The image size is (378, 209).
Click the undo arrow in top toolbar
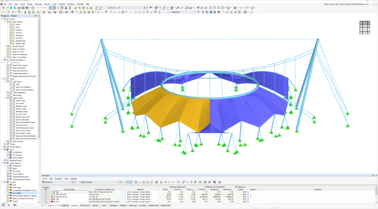coord(37,8)
